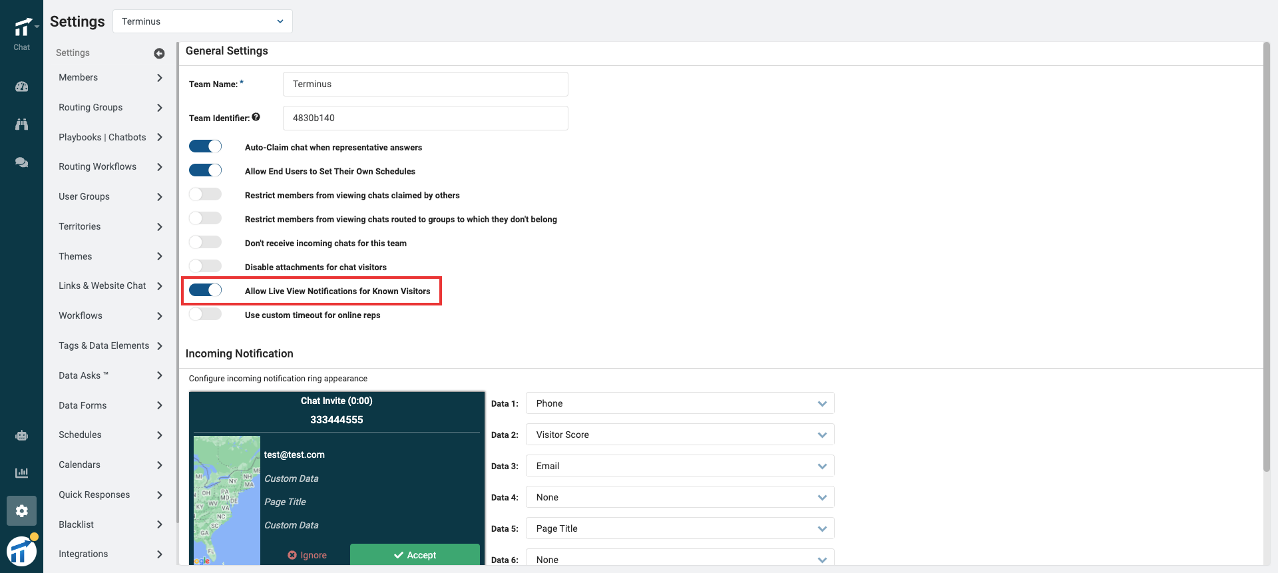The image size is (1278, 573).
Task: Expand Data Asks chevron arrow
Action: 160,375
